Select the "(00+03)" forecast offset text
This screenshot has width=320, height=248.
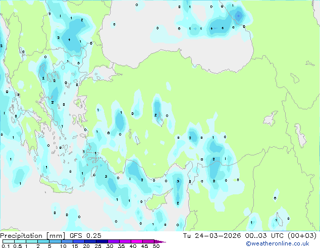302,236
